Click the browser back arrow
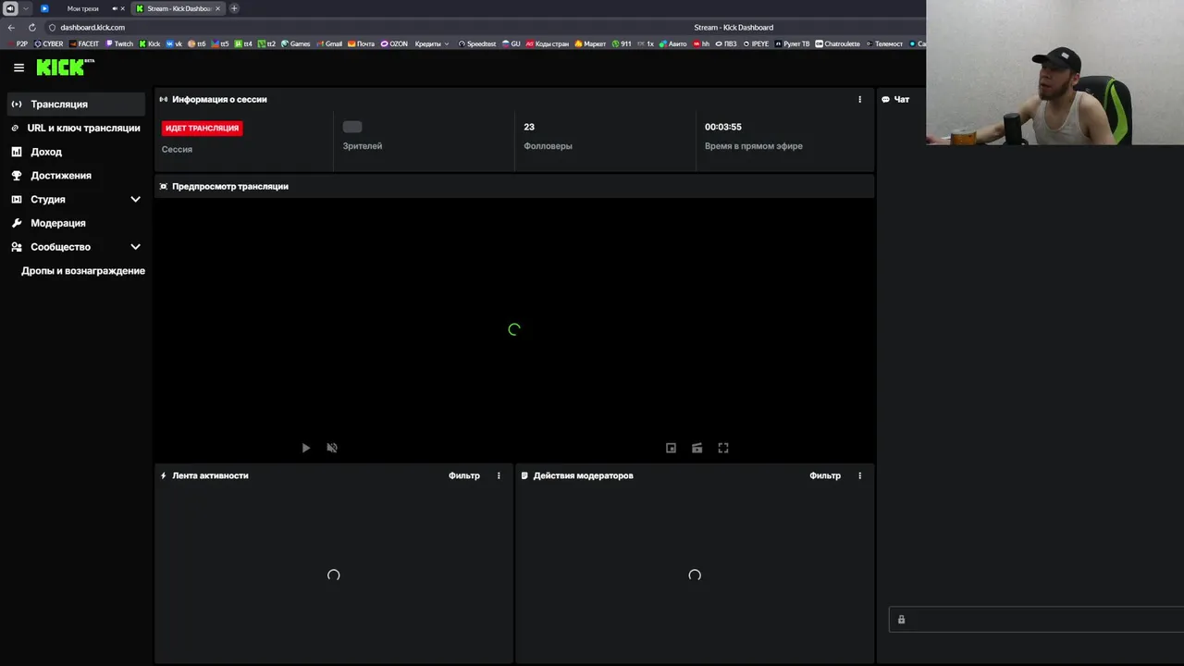The height and width of the screenshot is (666, 1184). point(11,28)
